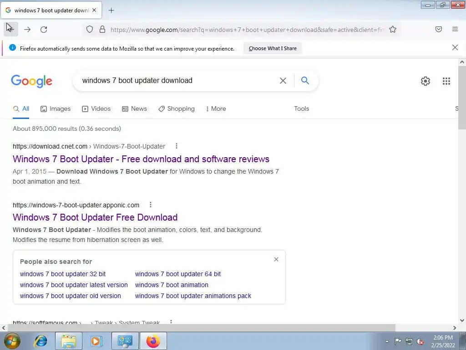Screen dimensions: 466x350
Task: Open a new tab
Action: point(111,10)
